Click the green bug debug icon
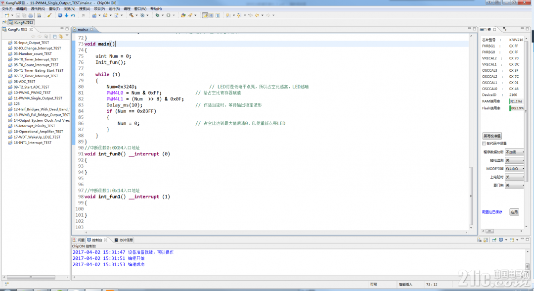 point(157,15)
